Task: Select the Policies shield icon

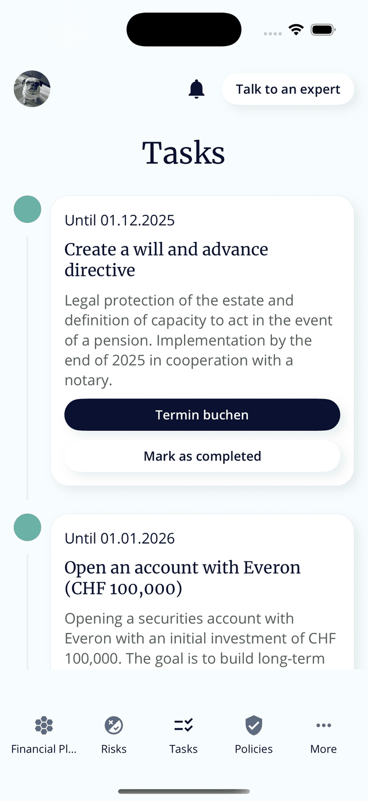Action: coord(253,725)
